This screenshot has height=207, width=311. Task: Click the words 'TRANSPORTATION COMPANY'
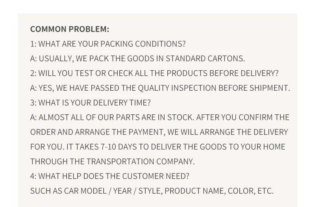click(x=141, y=161)
